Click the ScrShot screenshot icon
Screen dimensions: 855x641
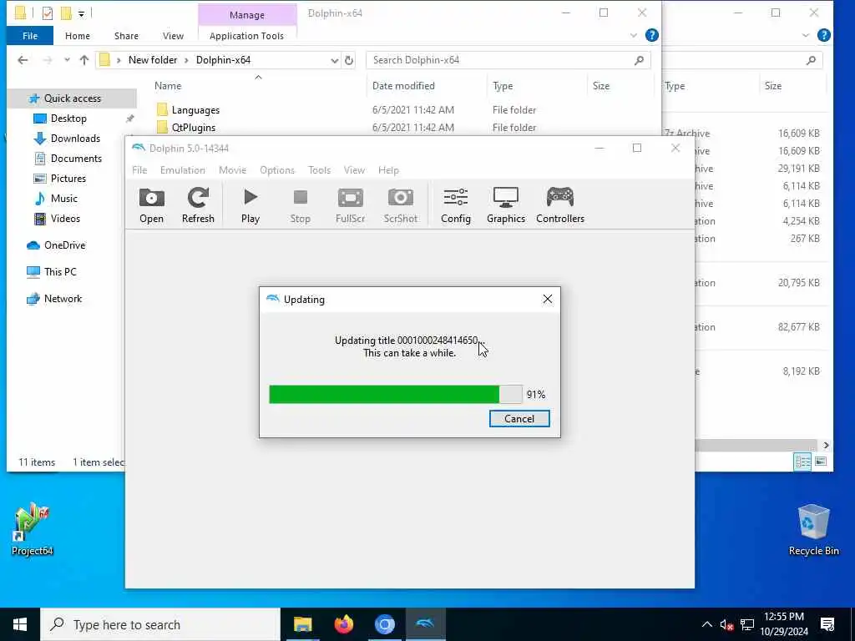400,205
